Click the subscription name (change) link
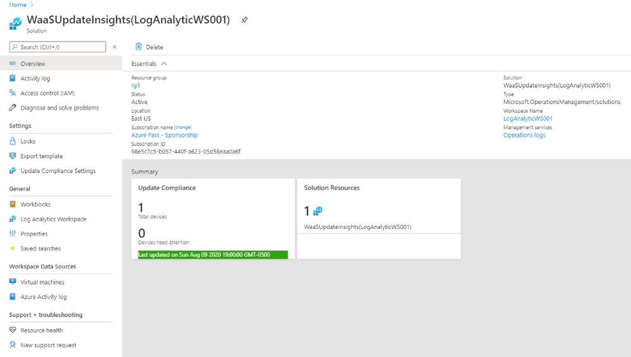This screenshot has width=631, height=357. [183, 127]
